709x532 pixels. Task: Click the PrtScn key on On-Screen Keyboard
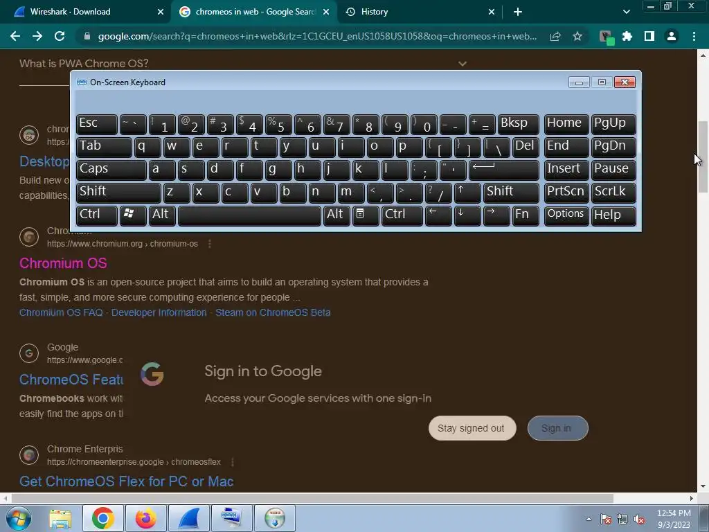click(x=566, y=193)
